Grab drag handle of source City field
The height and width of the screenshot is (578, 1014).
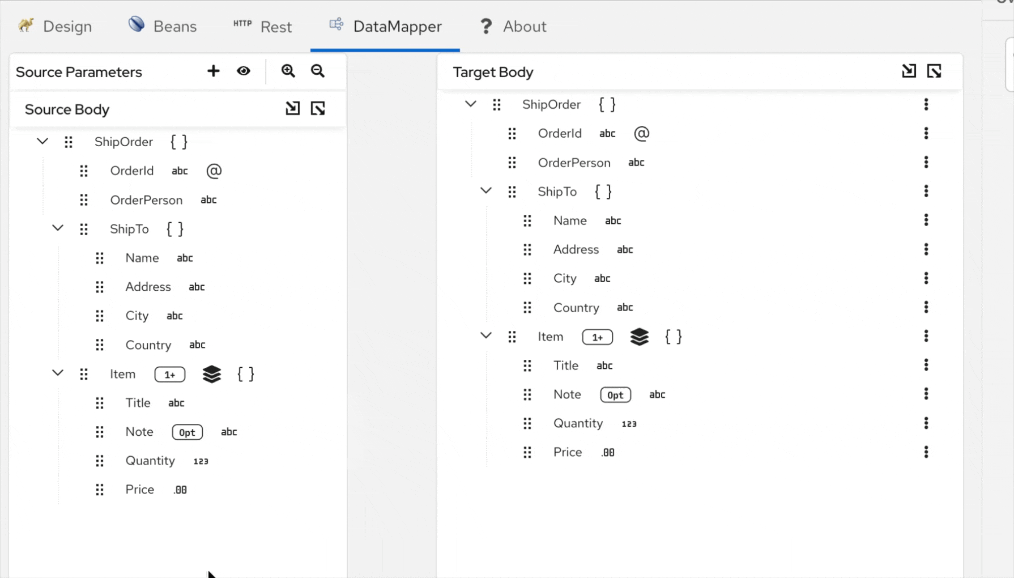coord(100,316)
